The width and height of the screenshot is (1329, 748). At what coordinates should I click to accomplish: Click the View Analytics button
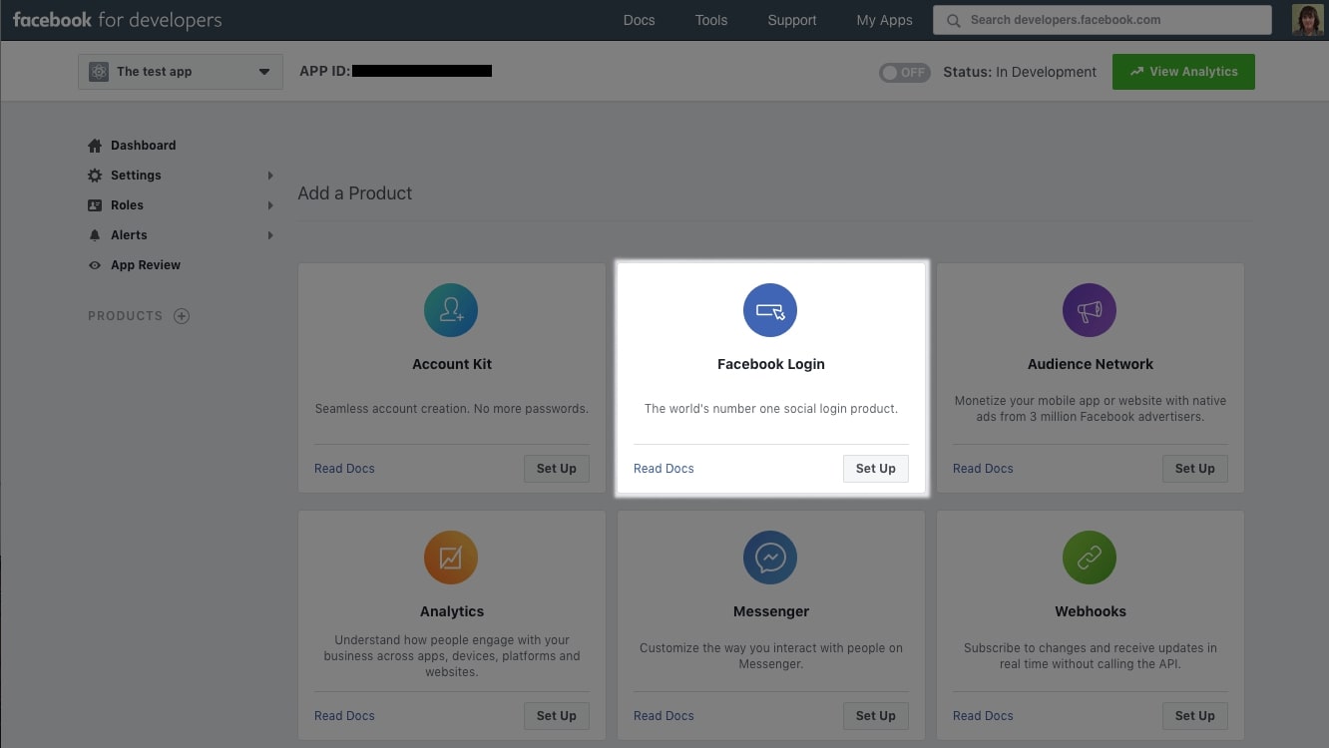(x=1183, y=72)
